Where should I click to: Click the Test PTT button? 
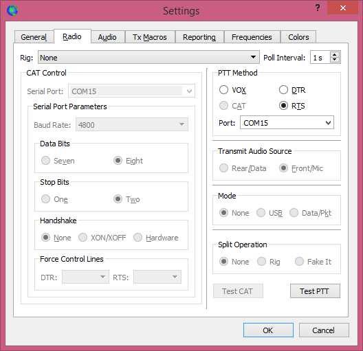click(315, 291)
